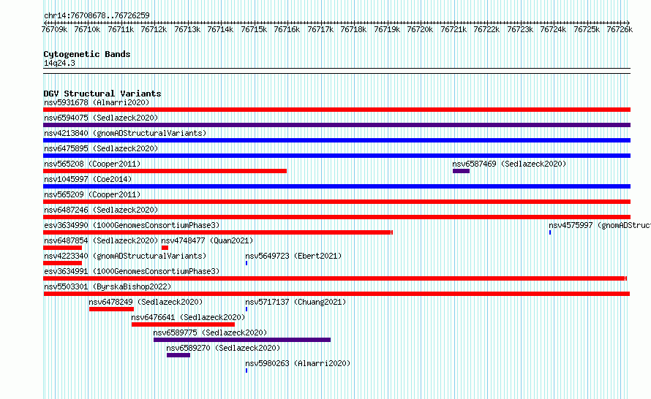Select the red bar under nsv4223340
The width and height of the screenshot is (651, 399).
[62, 263]
